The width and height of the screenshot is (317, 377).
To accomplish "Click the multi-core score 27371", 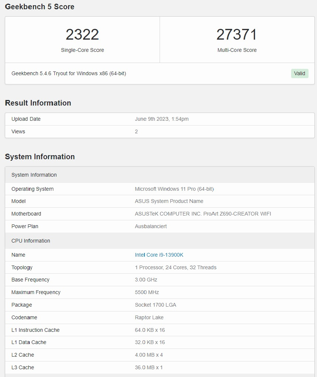I will tap(237, 35).
